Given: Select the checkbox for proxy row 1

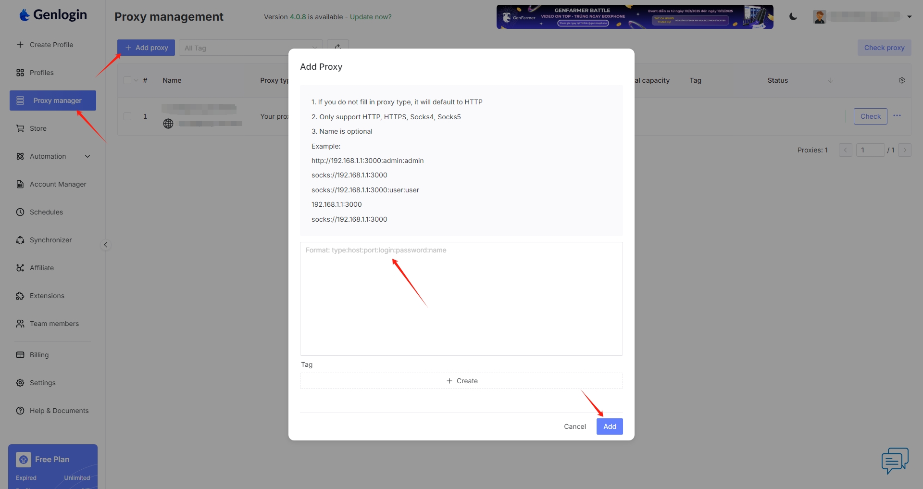Looking at the screenshot, I should (x=127, y=116).
